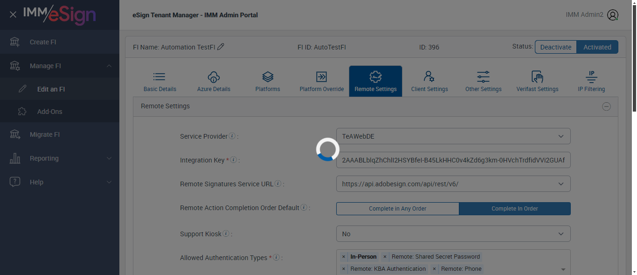Open the IMM Admin2 user profile icon
637x275 pixels.
click(613, 15)
